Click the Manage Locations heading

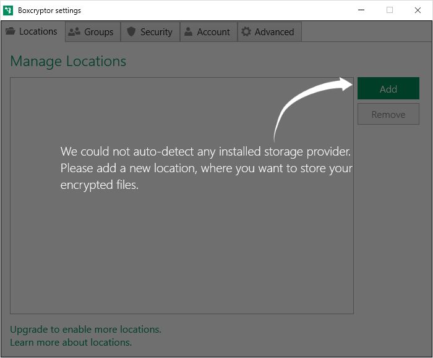click(x=68, y=61)
